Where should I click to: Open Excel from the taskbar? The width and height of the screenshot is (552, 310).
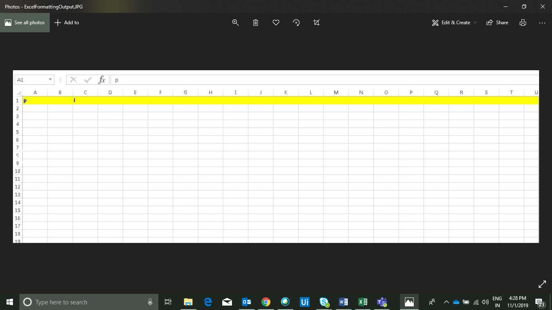pos(362,302)
